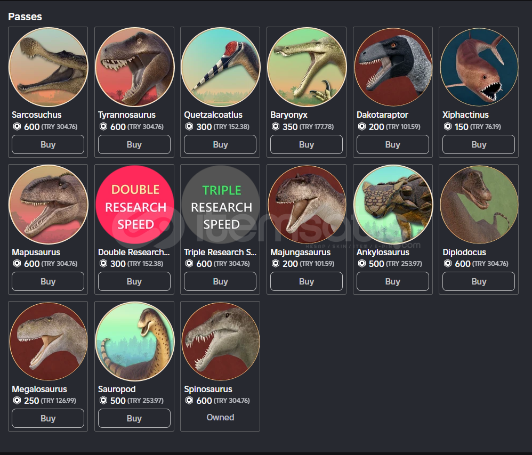Screen dimensions: 532x455
Task: Open the Megalosaurus name link
Action: (x=39, y=389)
